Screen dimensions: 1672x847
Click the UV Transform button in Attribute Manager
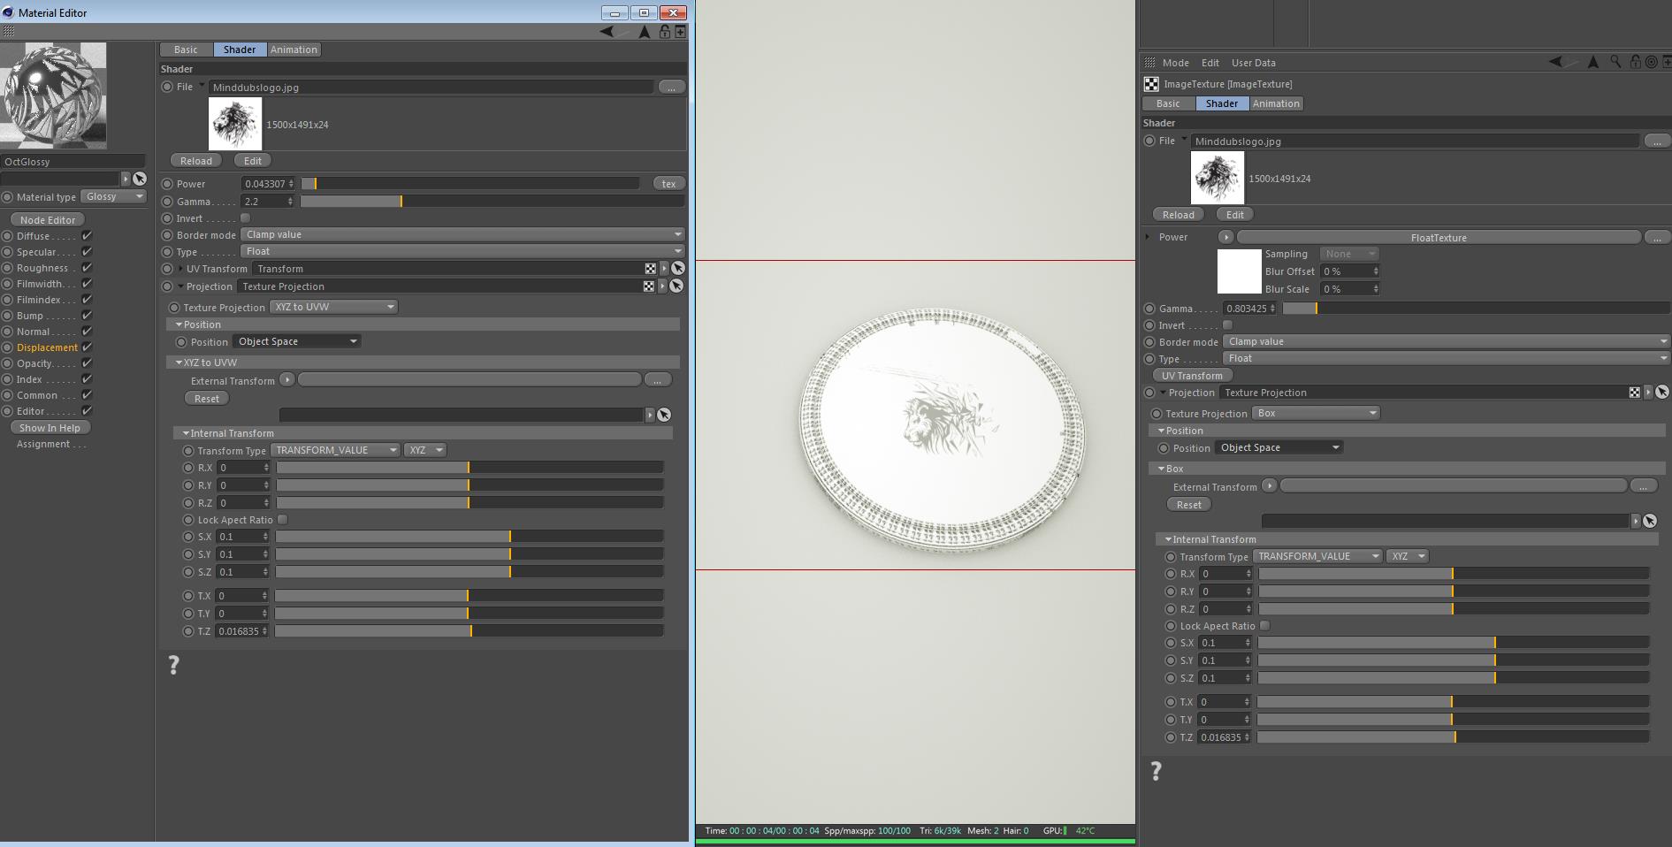tap(1192, 376)
